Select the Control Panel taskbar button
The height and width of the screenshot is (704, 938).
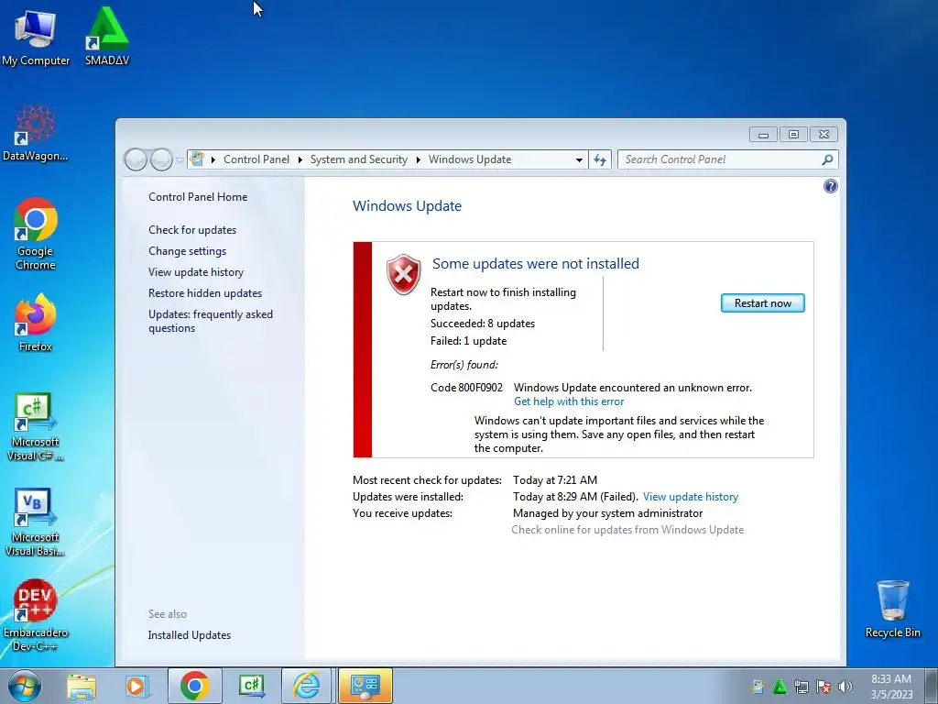pyautogui.click(x=365, y=686)
